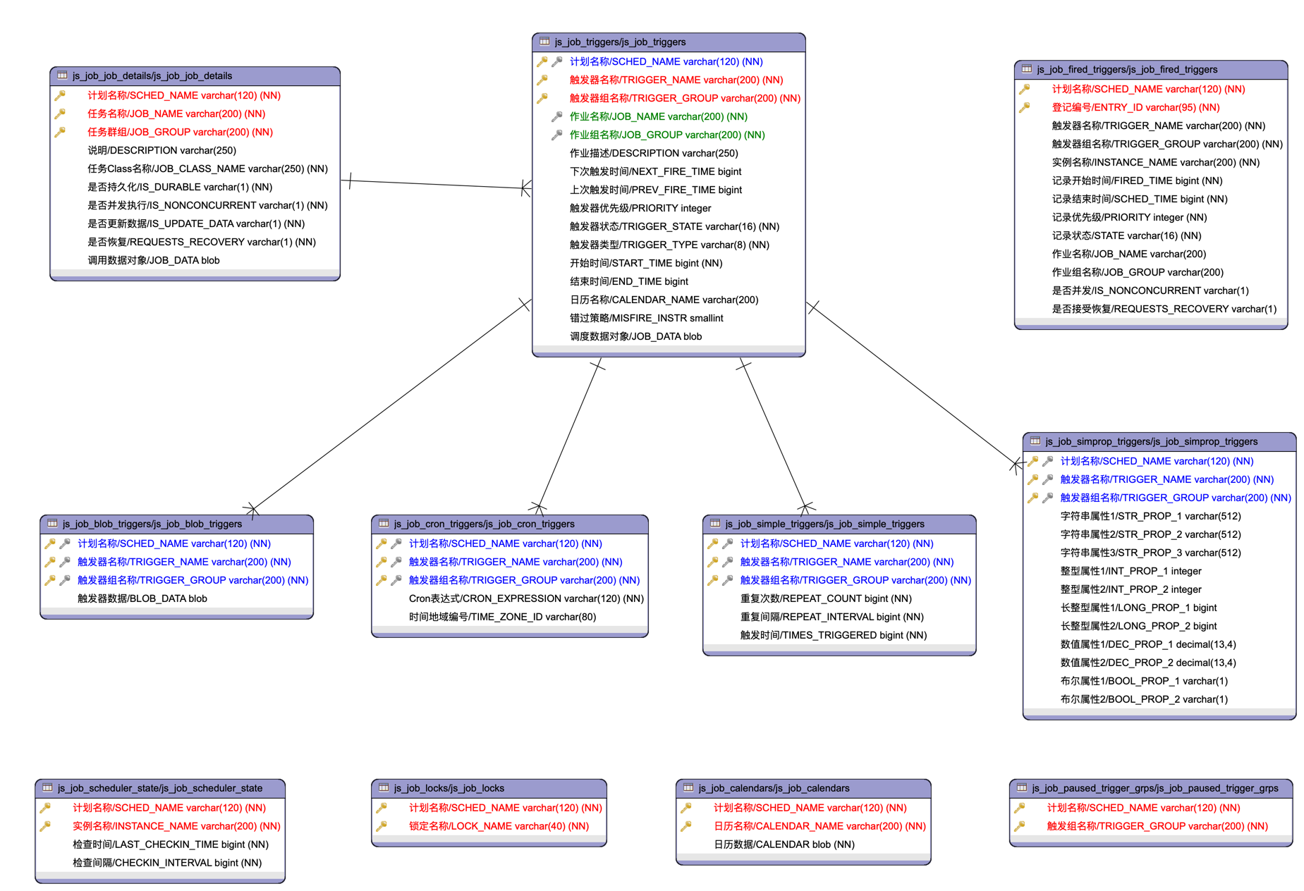Image resolution: width=1304 pixels, height=891 pixels.
Task: Click the table icon in js_job_simprop_triggers header
Action: (x=1035, y=441)
